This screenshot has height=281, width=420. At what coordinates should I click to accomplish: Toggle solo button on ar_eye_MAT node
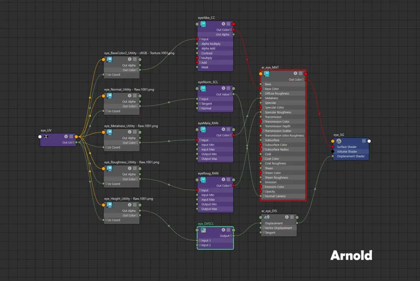pyautogui.click(x=295, y=74)
